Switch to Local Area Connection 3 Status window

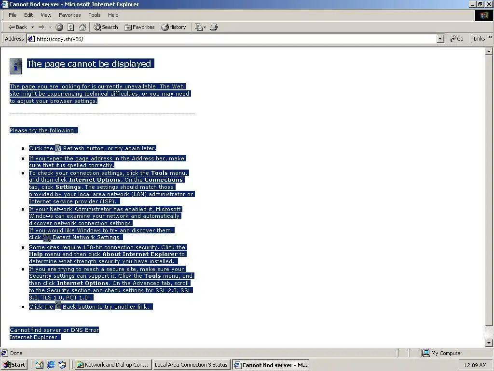191,365
